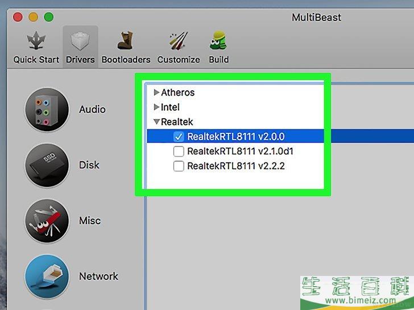Check RealtekRTL8111 v2.1.0d1 checkbox
The width and height of the screenshot is (414, 310).
coord(179,151)
